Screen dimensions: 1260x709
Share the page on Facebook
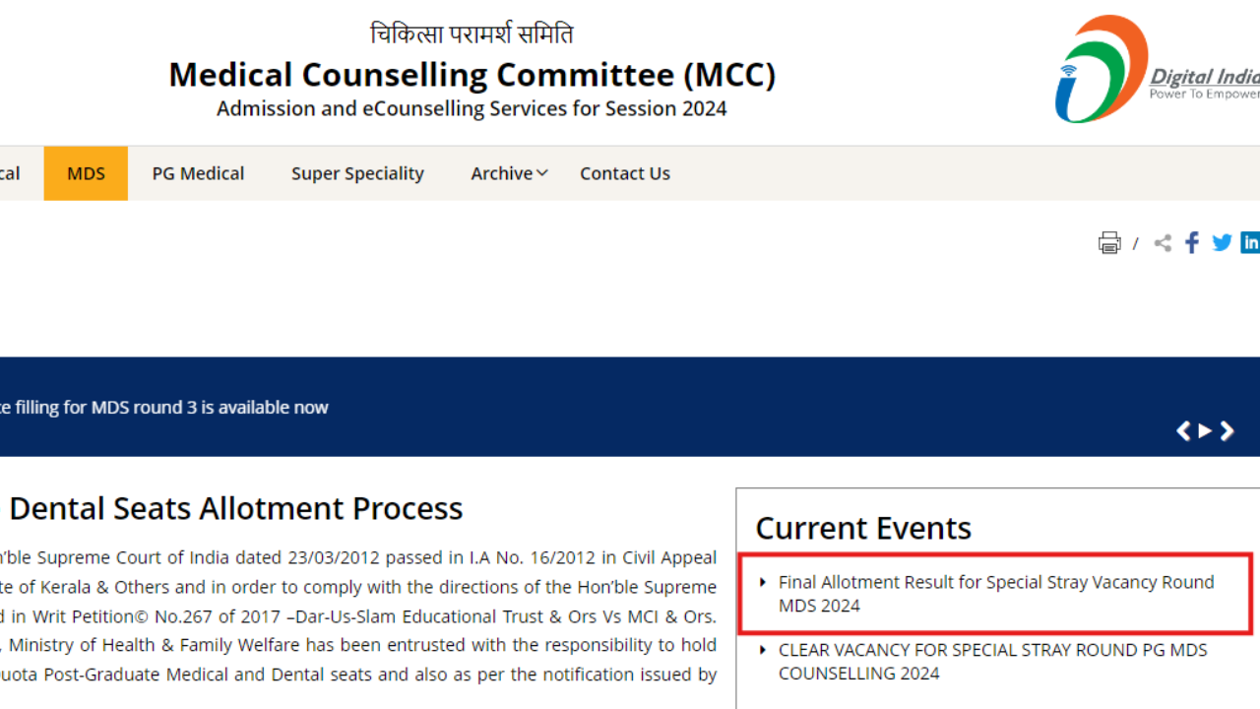[1191, 242]
